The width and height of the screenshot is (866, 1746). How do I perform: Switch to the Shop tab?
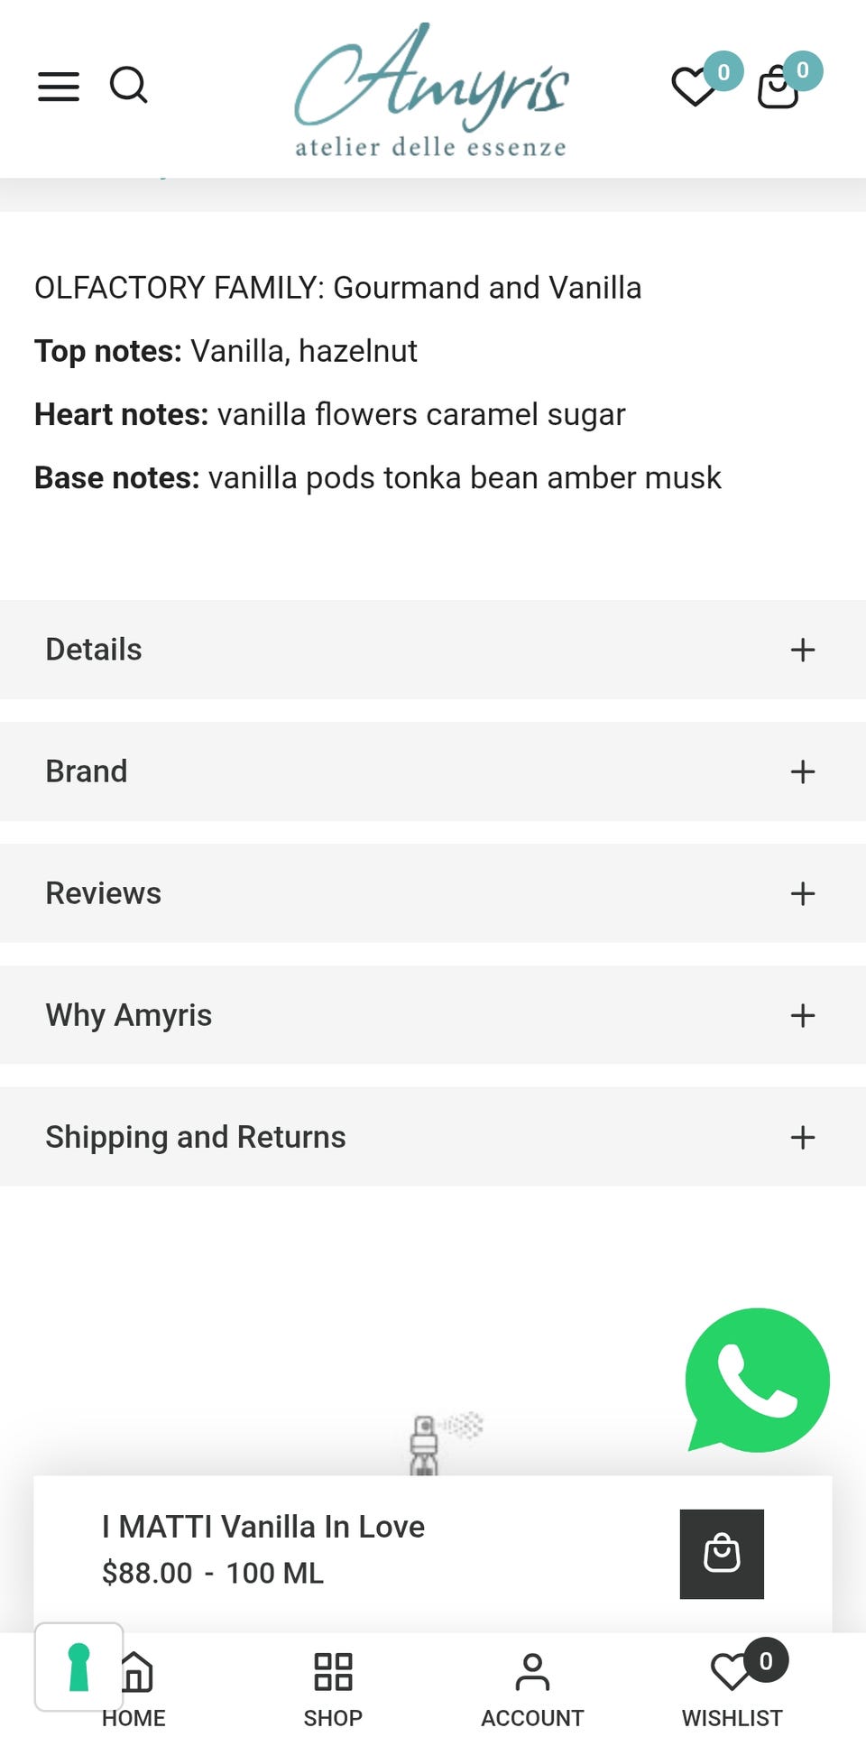coord(333,1689)
